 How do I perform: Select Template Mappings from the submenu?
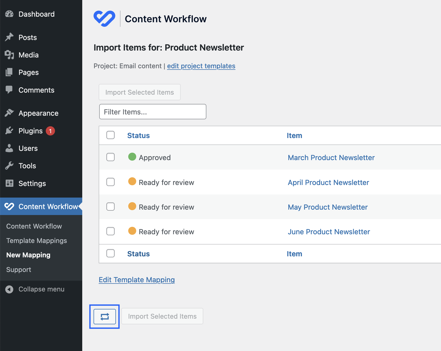point(36,241)
